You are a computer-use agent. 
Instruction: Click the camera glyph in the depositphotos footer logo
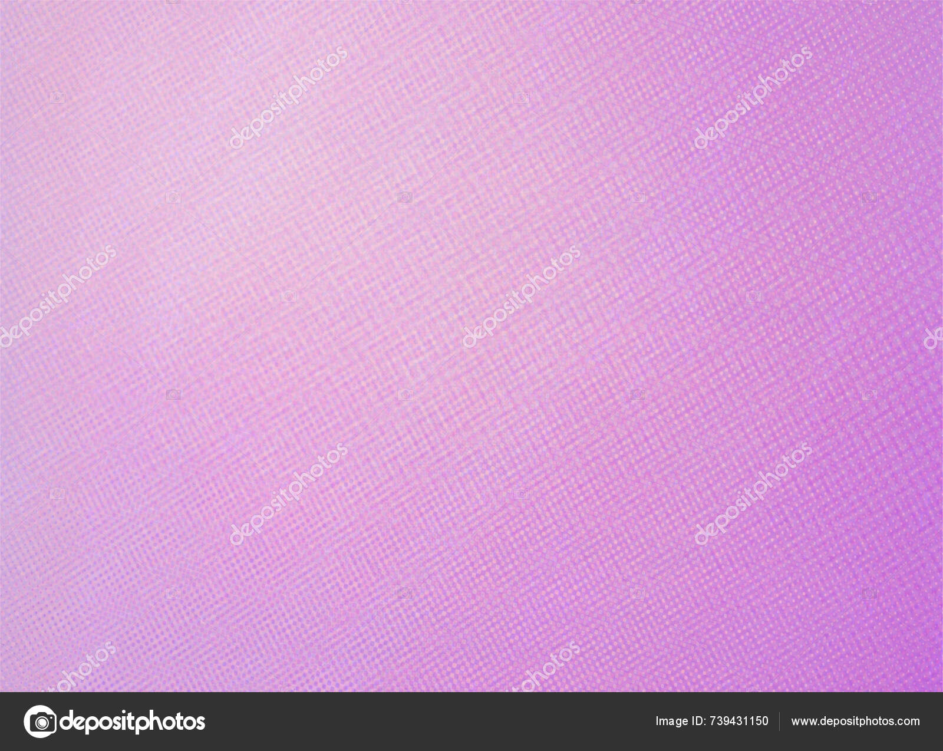tap(40, 722)
